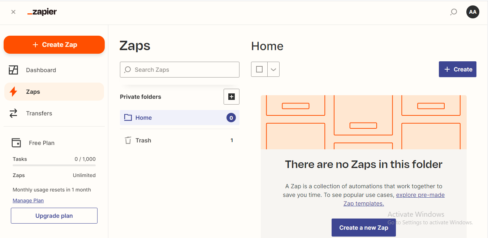Click the Free Plan label
This screenshot has height=238, width=488.
pos(42,143)
